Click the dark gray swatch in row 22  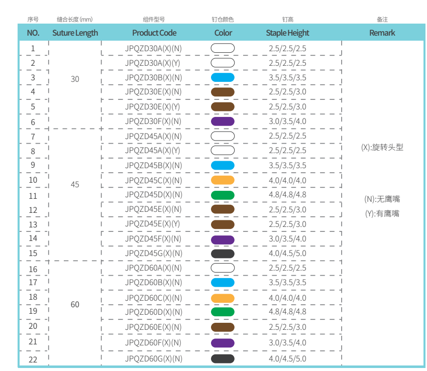(223, 358)
